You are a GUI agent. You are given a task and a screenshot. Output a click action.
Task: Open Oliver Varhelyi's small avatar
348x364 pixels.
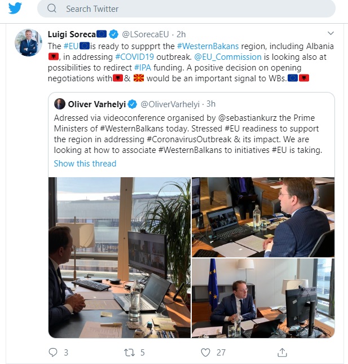[60, 104]
